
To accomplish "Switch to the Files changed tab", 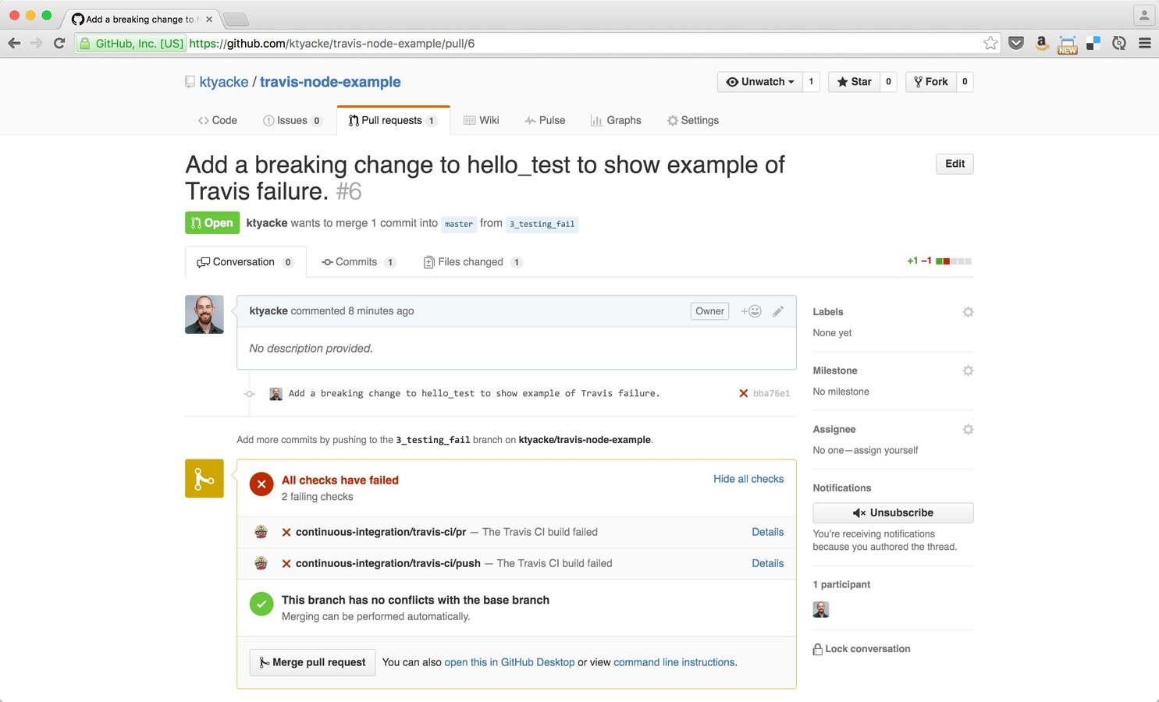I will pos(473,262).
